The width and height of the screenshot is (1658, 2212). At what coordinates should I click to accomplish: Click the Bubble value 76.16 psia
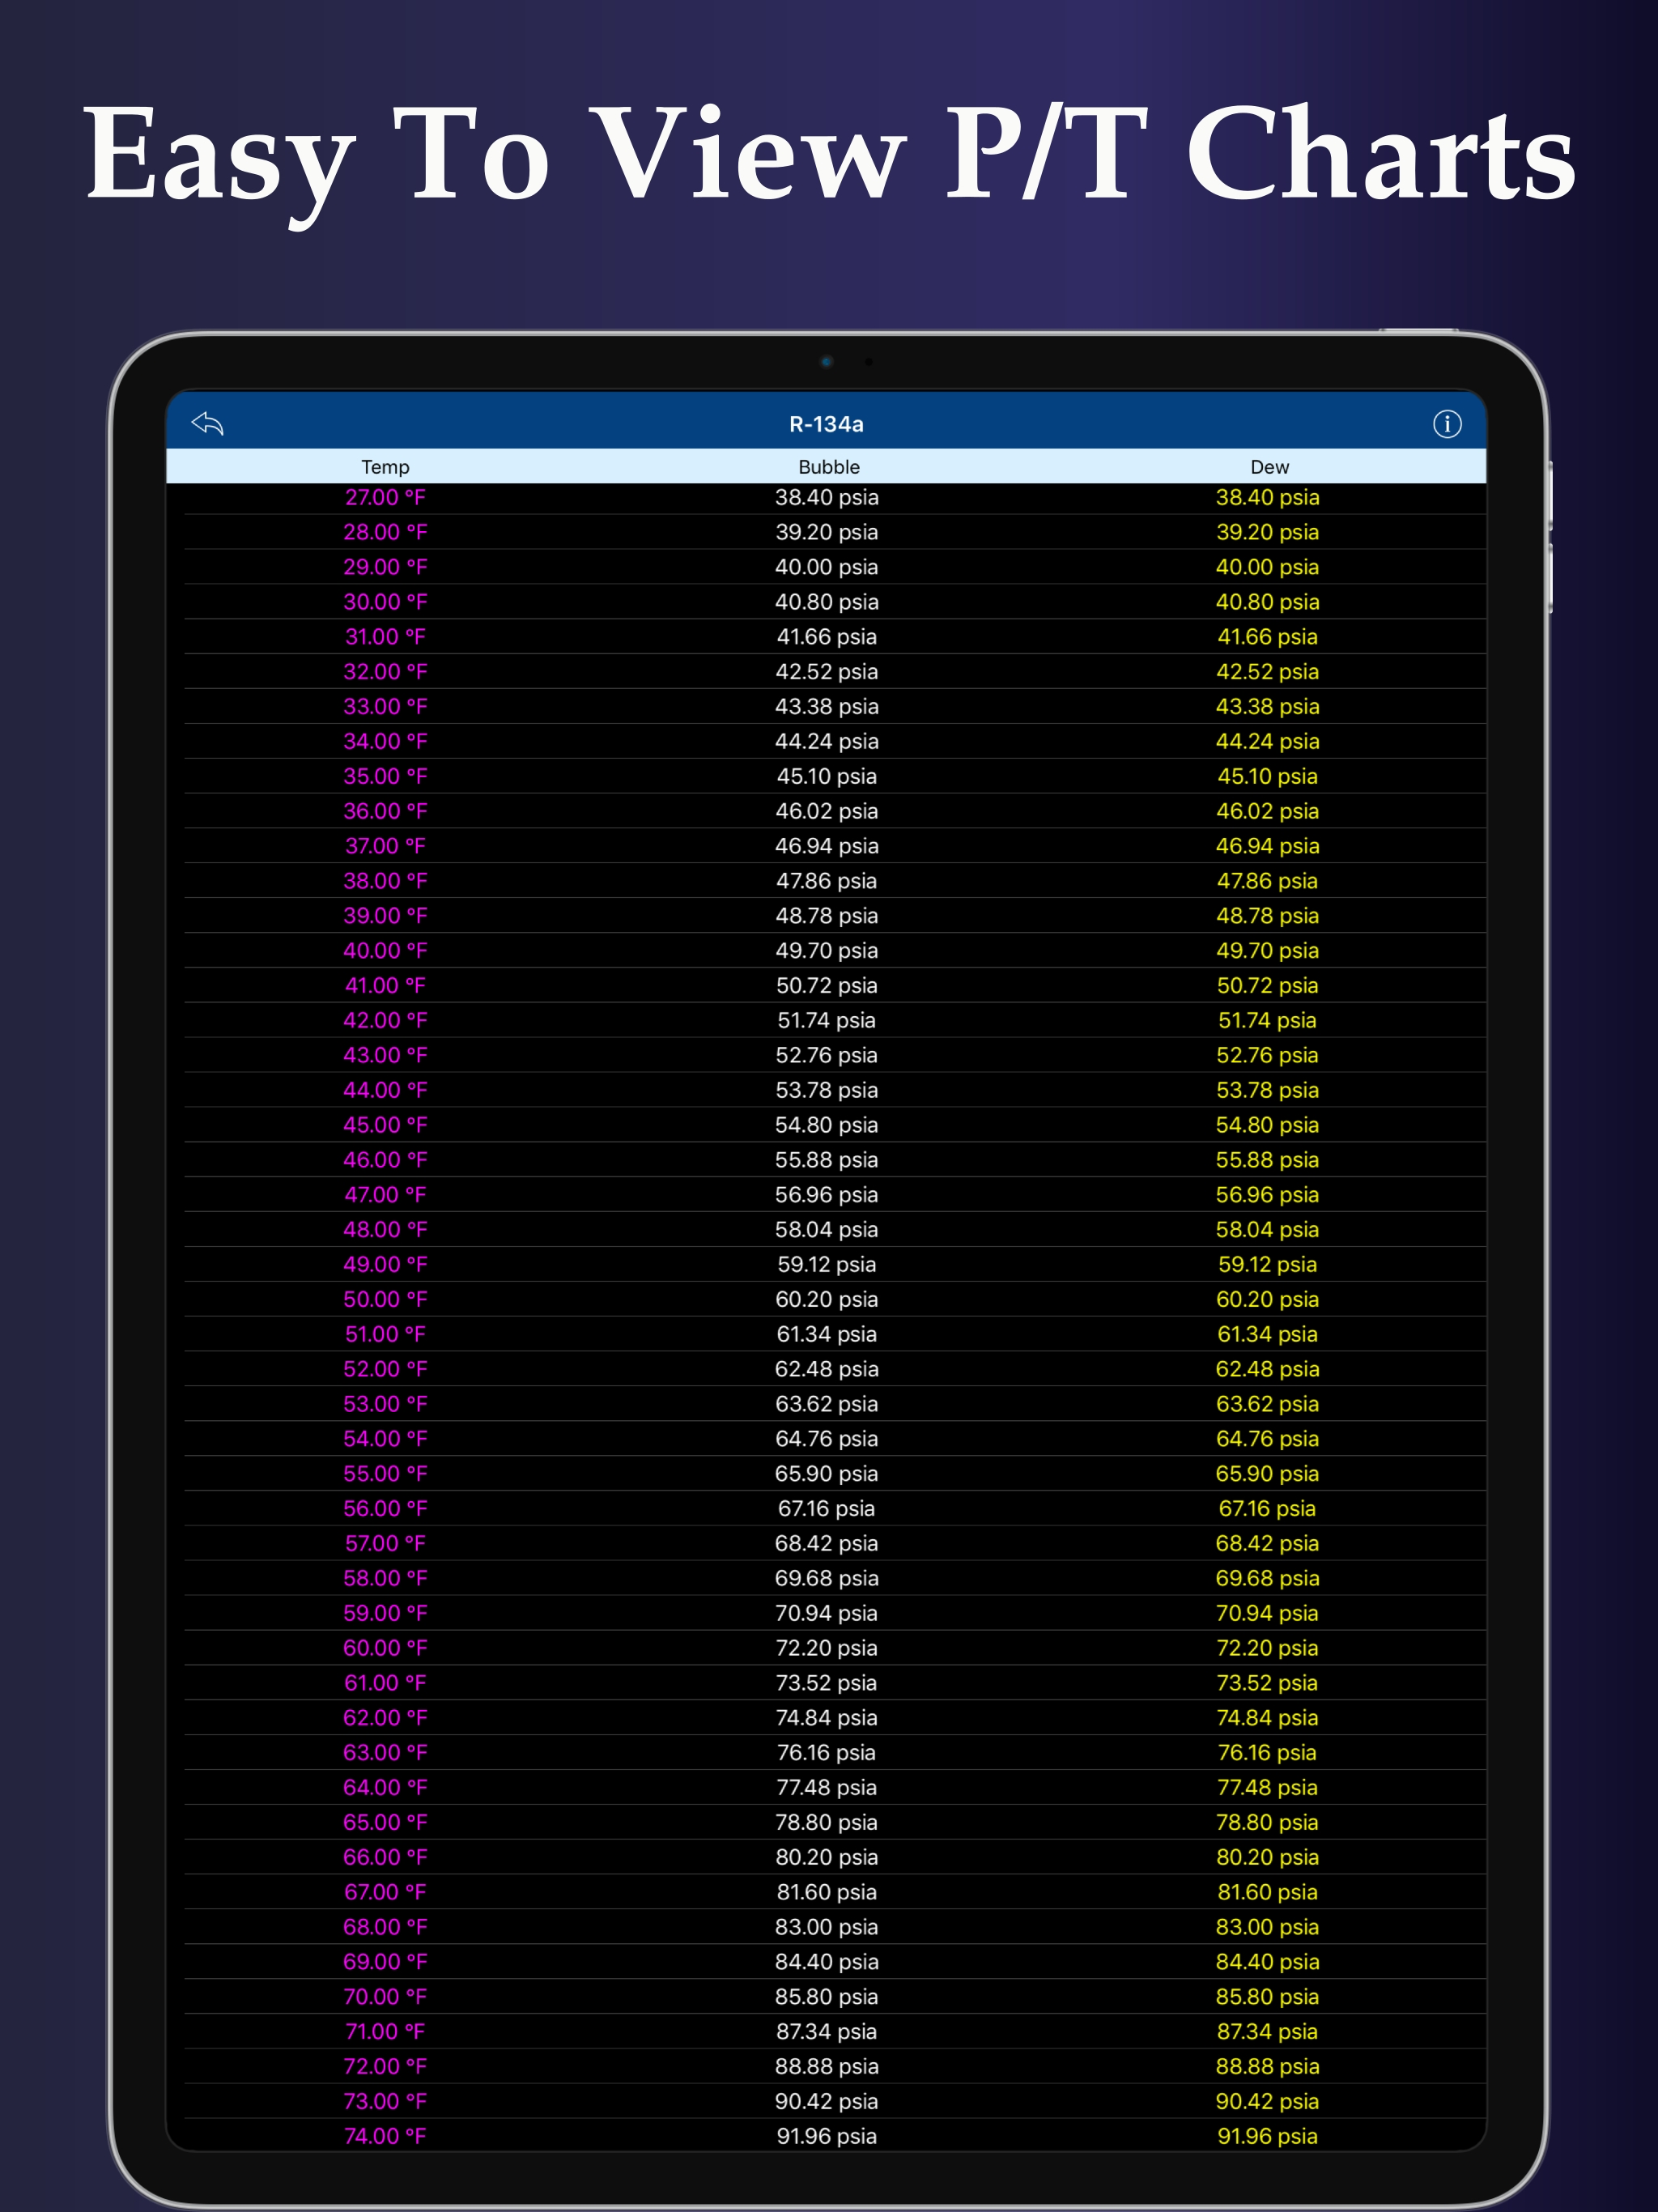point(827,1753)
